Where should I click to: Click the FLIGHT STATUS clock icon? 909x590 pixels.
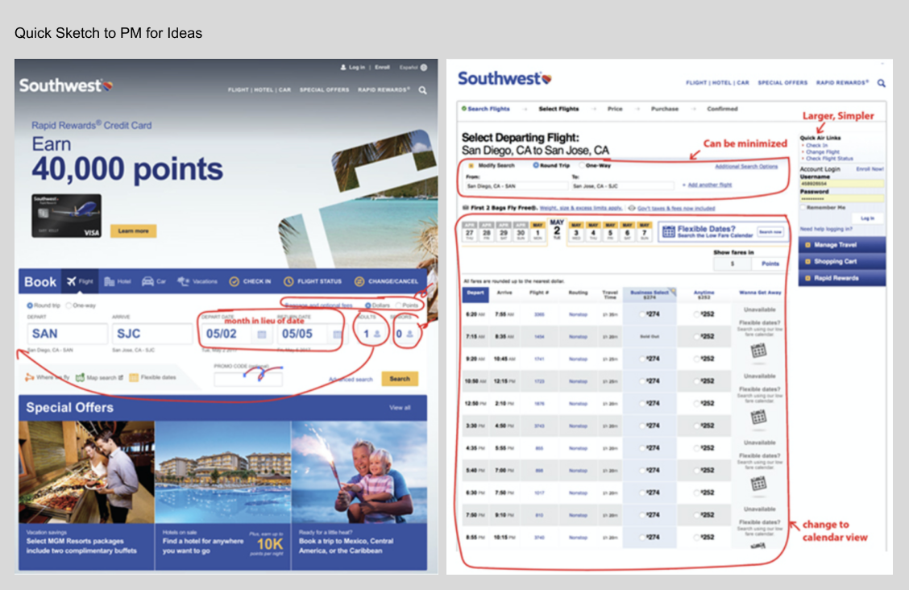coord(288,281)
